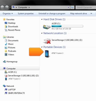Click the Music library note icon
Screen dimensions: 96x101
coord(6,44)
